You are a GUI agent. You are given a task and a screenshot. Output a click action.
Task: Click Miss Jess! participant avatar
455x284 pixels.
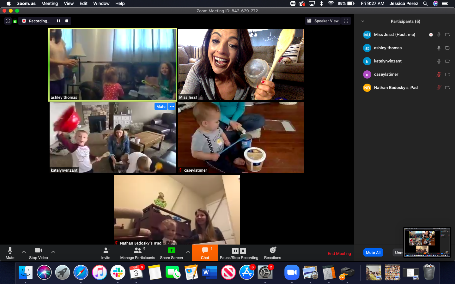[x=367, y=35]
